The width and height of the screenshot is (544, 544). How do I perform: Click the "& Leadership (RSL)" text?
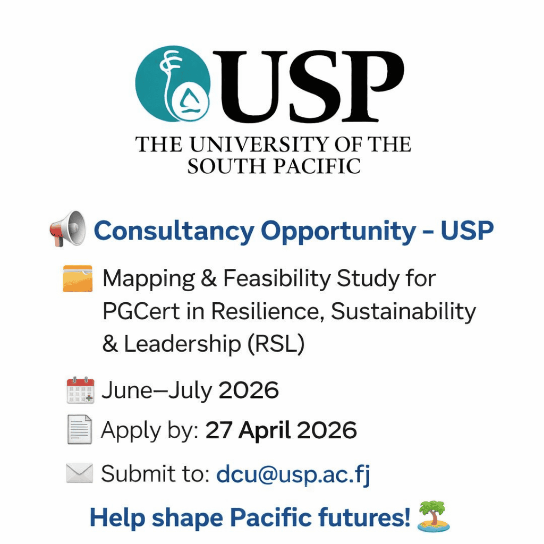point(203,344)
